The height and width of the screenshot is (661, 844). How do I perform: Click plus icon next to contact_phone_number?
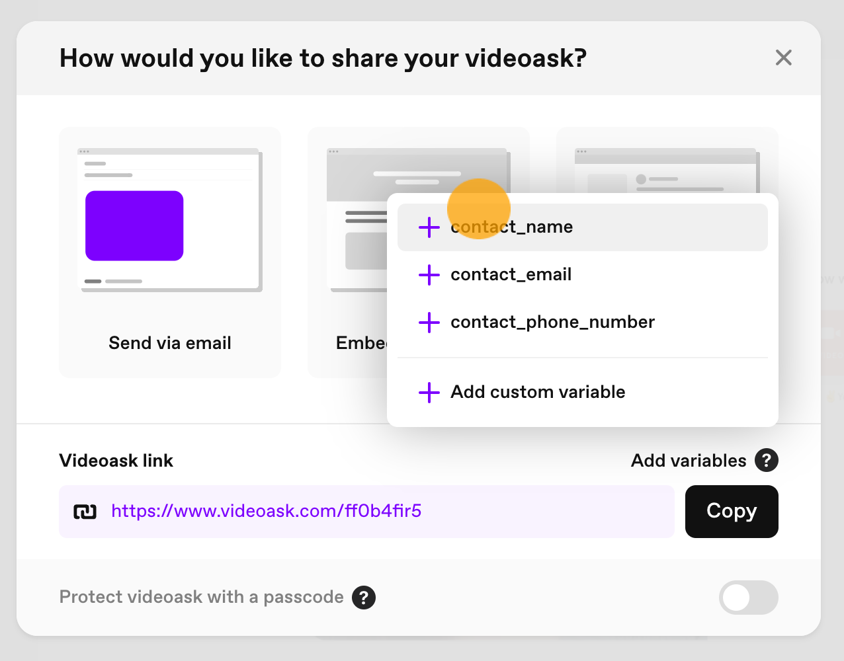click(429, 322)
